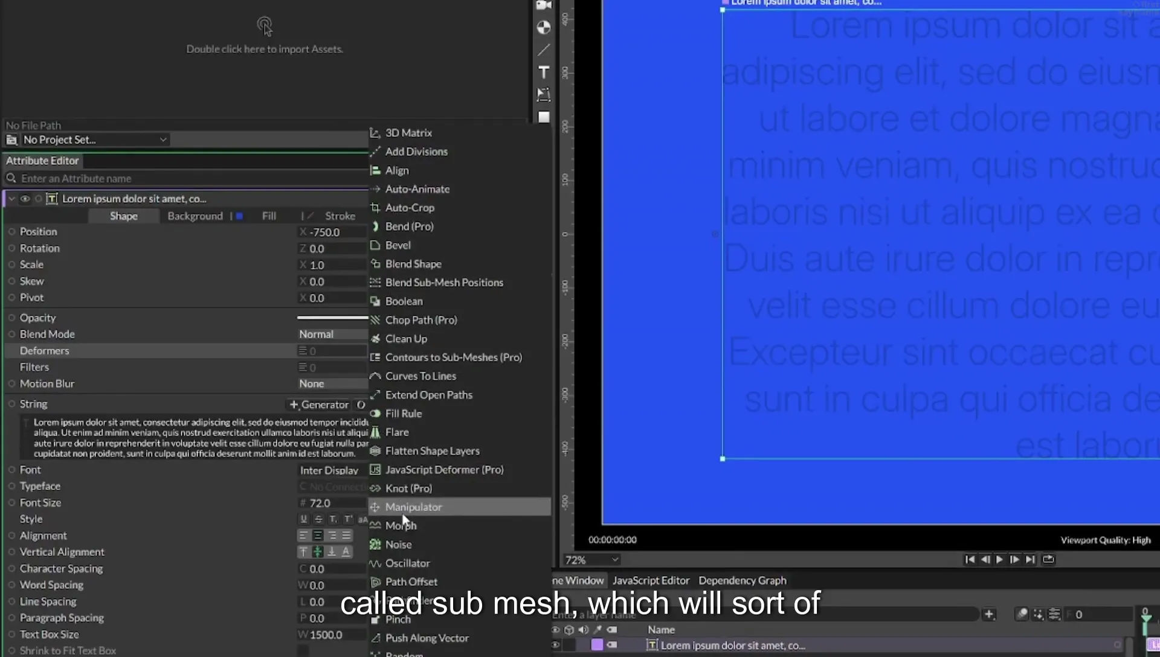The height and width of the screenshot is (657, 1160).
Task: Toggle Shrink to Fit Text Box checkbox
Action: tap(303, 650)
